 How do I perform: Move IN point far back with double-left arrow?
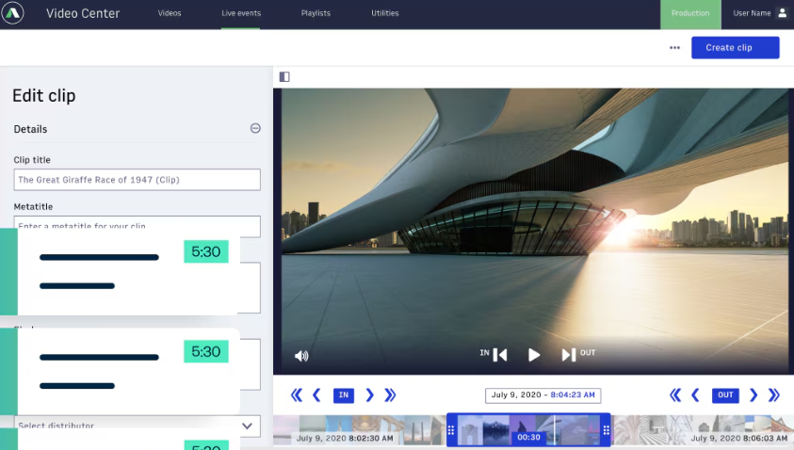[297, 394]
